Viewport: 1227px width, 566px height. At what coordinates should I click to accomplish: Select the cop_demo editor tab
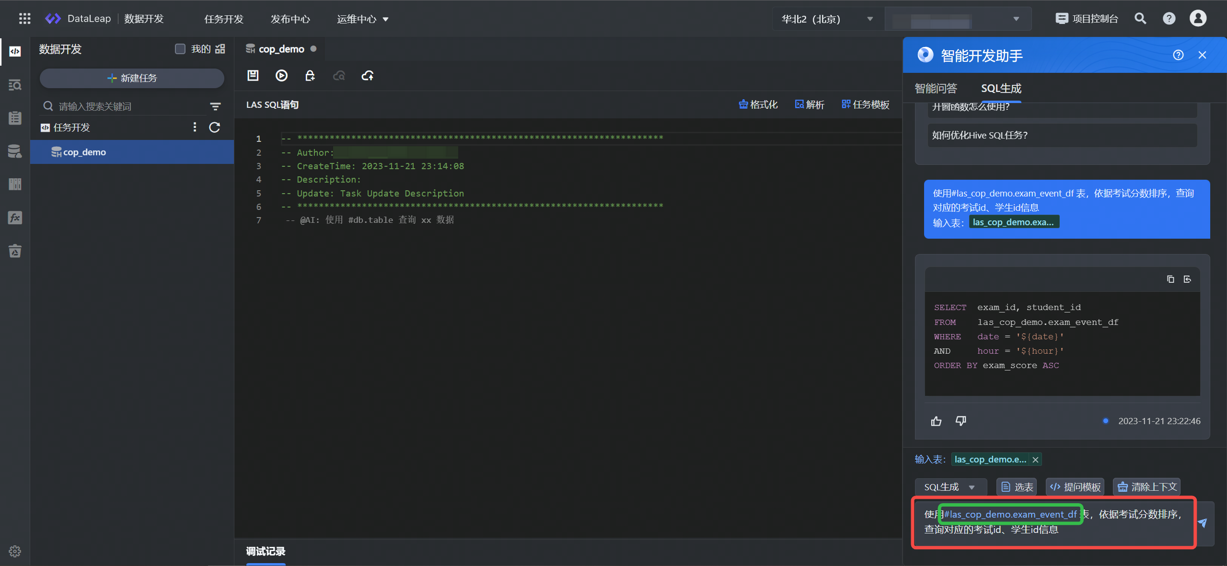(280, 49)
